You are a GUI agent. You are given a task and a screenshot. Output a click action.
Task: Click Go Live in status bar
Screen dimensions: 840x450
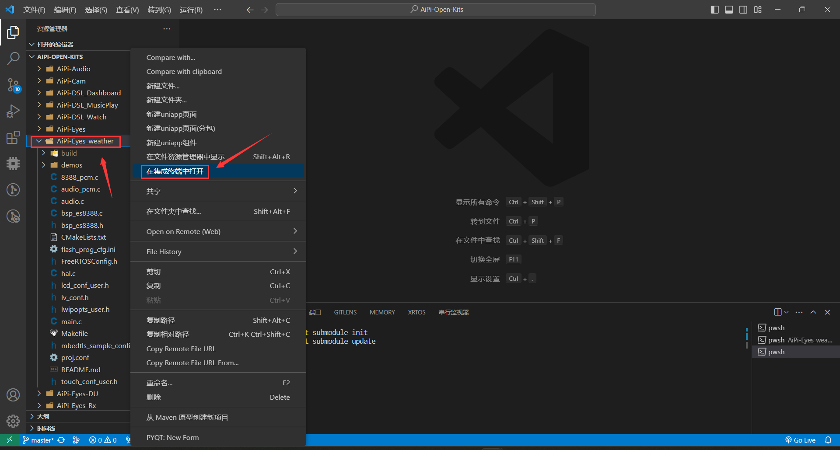[x=800, y=440]
